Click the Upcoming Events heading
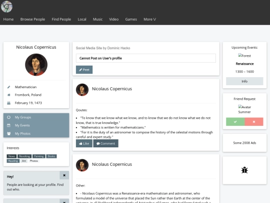The height and width of the screenshot is (203, 270). click(244, 48)
